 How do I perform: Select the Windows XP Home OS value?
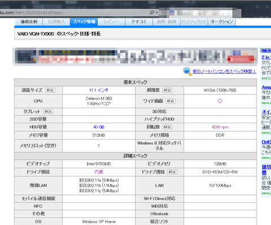coord(99,222)
